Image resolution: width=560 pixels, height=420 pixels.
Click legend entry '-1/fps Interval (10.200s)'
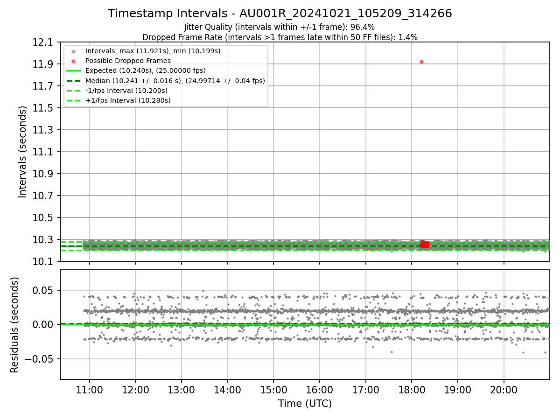[x=126, y=91]
